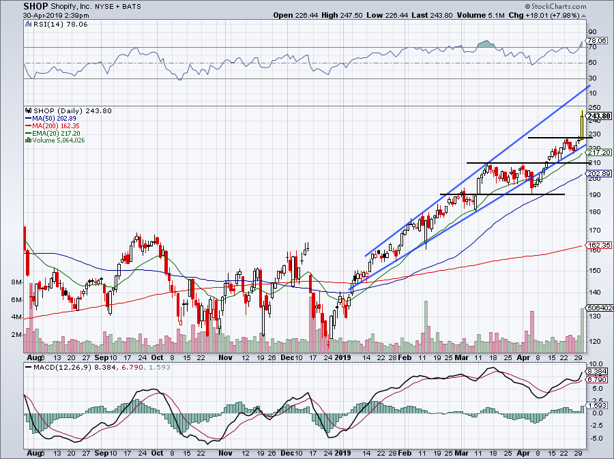Click 'Aug' on the bottom date axis below MACD
The height and width of the screenshot is (459, 614).
34,453
